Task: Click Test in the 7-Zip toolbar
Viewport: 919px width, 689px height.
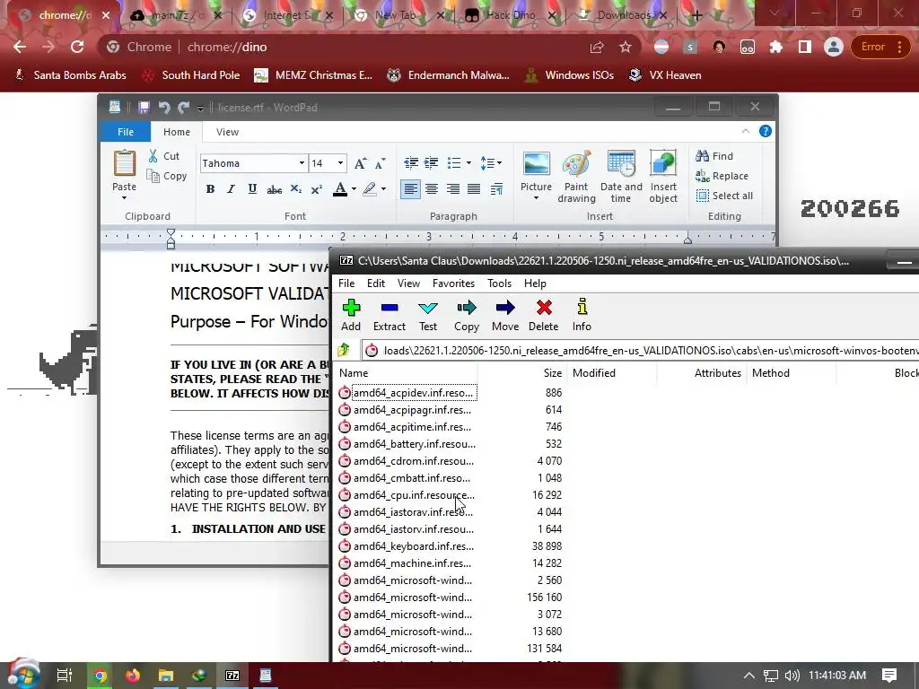Action: coord(428,315)
